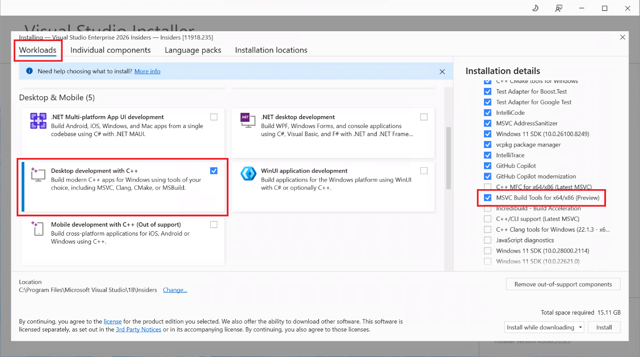Close the installation dialog with X
Viewport: 640px width, 357px height.
[x=623, y=37]
